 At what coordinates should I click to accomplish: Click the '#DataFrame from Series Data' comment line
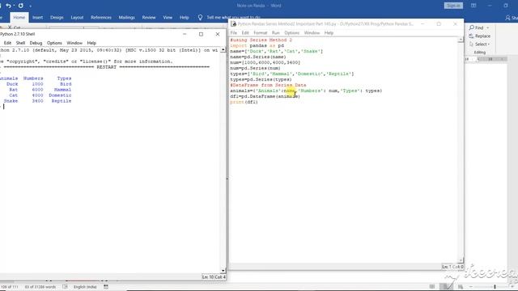(268, 85)
